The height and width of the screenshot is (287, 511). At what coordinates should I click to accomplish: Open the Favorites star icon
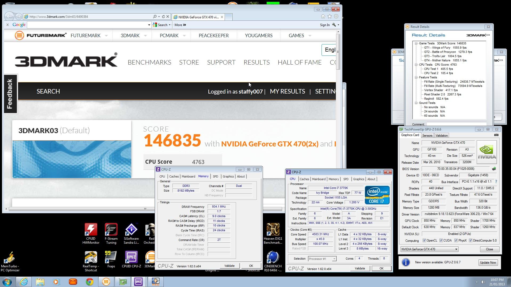pyautogui.click(x=330, y=16)
